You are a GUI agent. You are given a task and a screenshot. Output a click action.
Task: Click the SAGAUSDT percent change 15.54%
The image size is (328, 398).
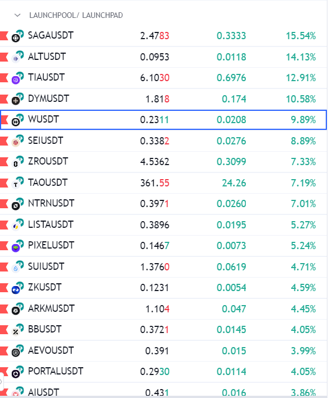[x=301, y=36]
